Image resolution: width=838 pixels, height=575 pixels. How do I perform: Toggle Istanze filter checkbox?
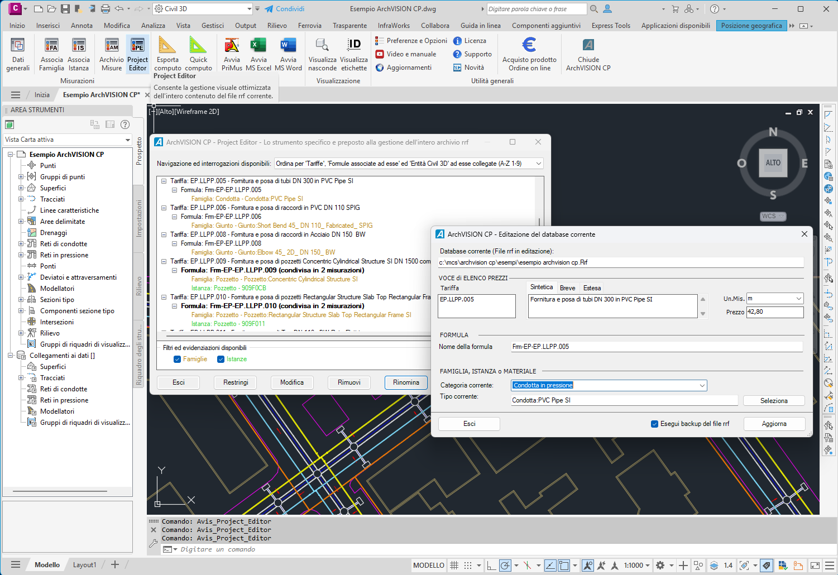point(221,359)
